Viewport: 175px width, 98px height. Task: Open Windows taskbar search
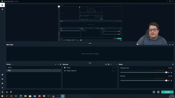point(7,96)
